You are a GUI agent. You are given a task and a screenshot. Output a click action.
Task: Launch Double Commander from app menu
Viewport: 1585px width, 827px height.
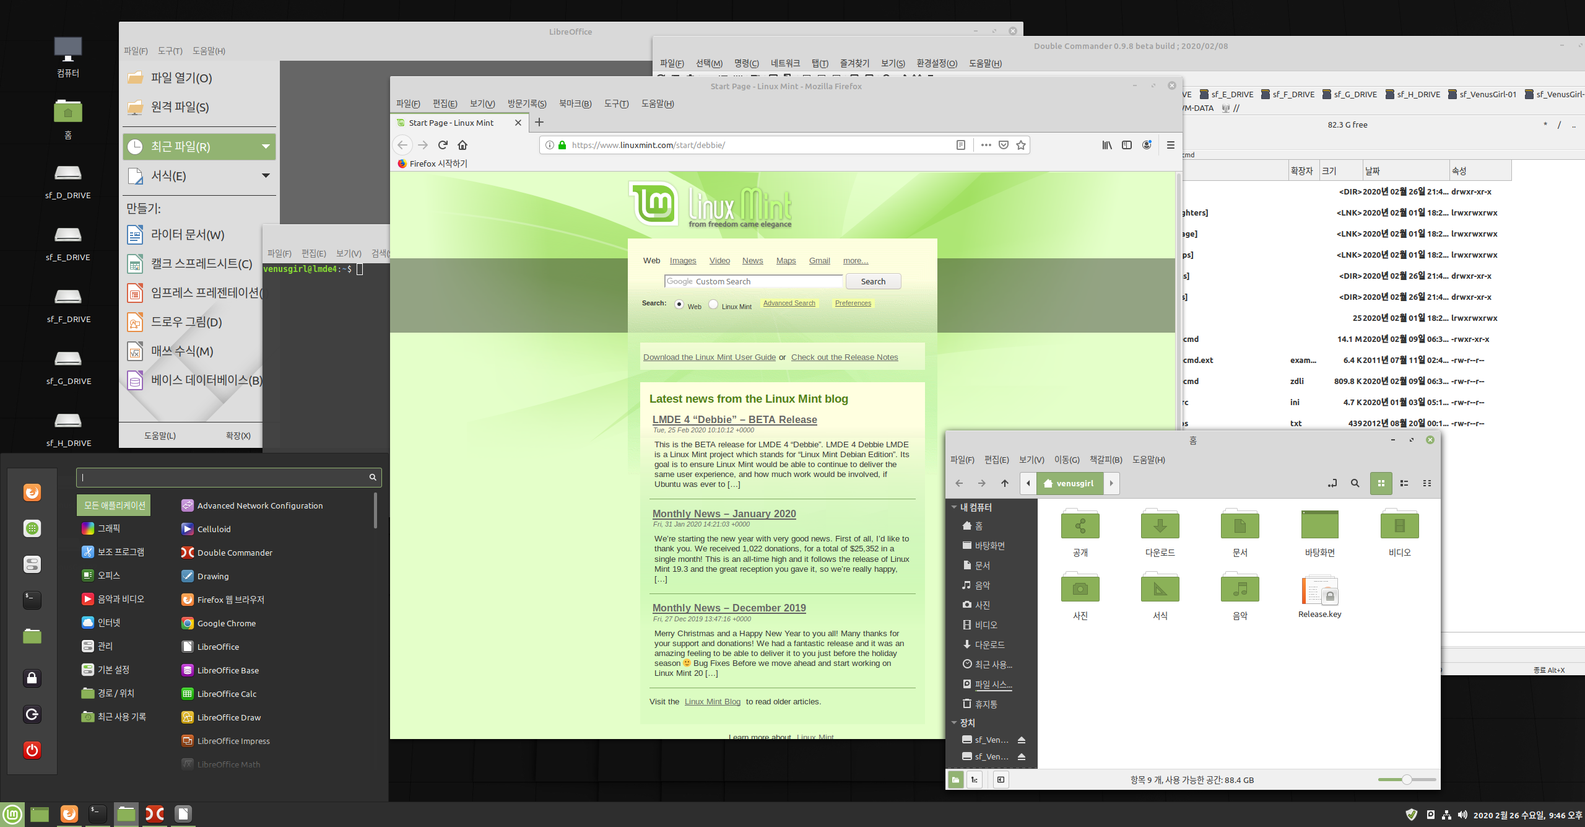(227, 553)
